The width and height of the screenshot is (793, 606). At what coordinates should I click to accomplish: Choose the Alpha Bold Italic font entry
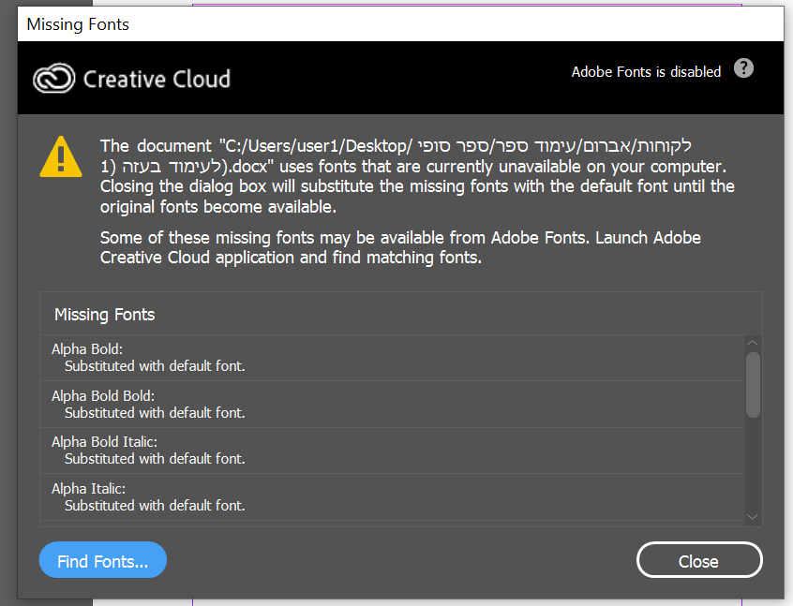[x=104, y=441]
